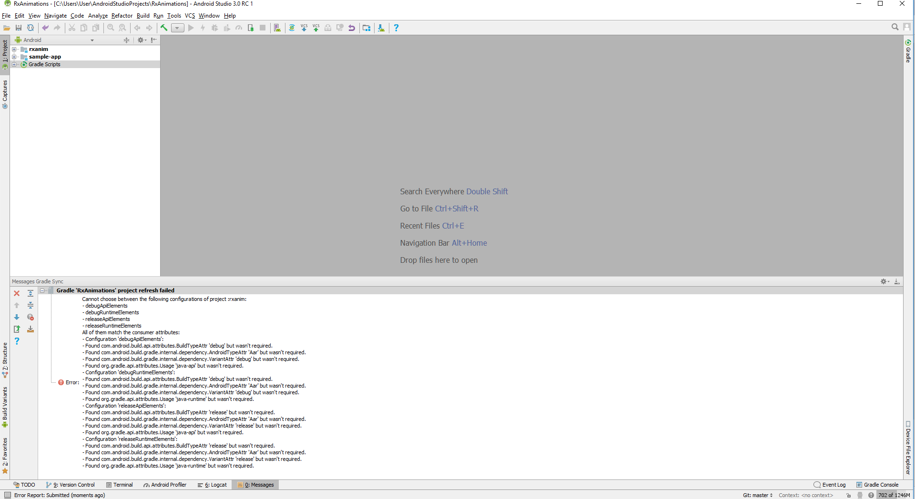Viewport: 915px width, 499px height.
Task: Open the Event Log
Action: click(830, 485)
